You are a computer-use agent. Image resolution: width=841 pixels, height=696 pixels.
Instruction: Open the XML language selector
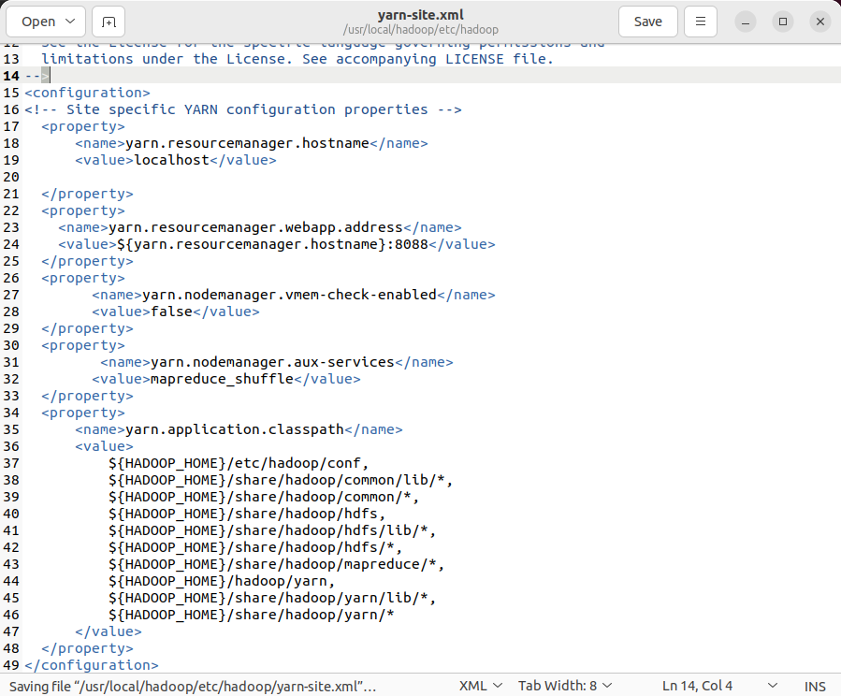tap(481, 686)
